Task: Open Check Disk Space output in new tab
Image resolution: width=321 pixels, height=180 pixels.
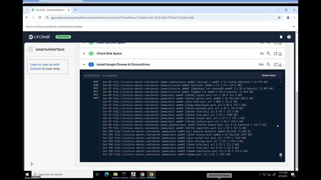Action: 275,53
